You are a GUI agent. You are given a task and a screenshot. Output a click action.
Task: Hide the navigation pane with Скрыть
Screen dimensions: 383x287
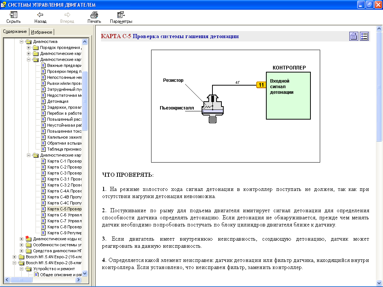tap(13, 17)
